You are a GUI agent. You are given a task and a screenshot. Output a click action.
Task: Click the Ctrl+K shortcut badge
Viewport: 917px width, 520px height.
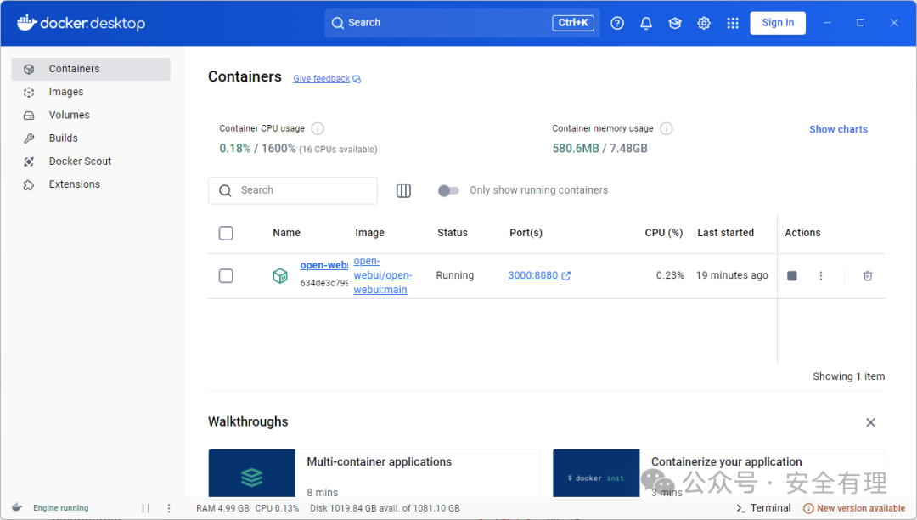pos(573,23)
